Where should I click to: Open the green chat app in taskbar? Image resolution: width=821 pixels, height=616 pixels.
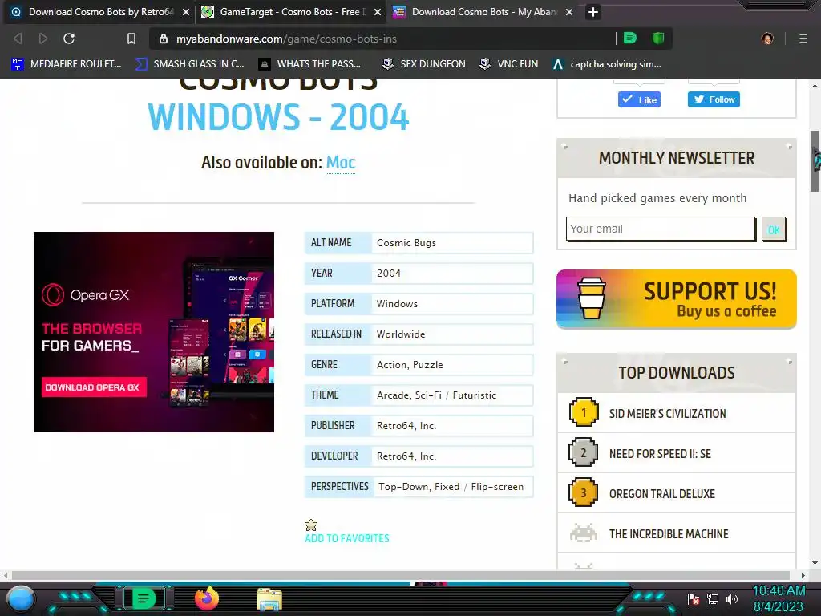(x=144, y=598)
